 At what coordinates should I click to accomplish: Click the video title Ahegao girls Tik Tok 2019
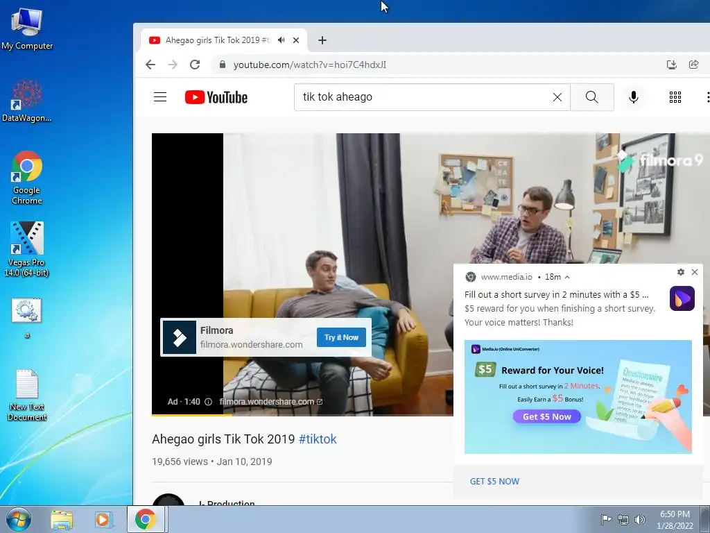tap(223, 439)
